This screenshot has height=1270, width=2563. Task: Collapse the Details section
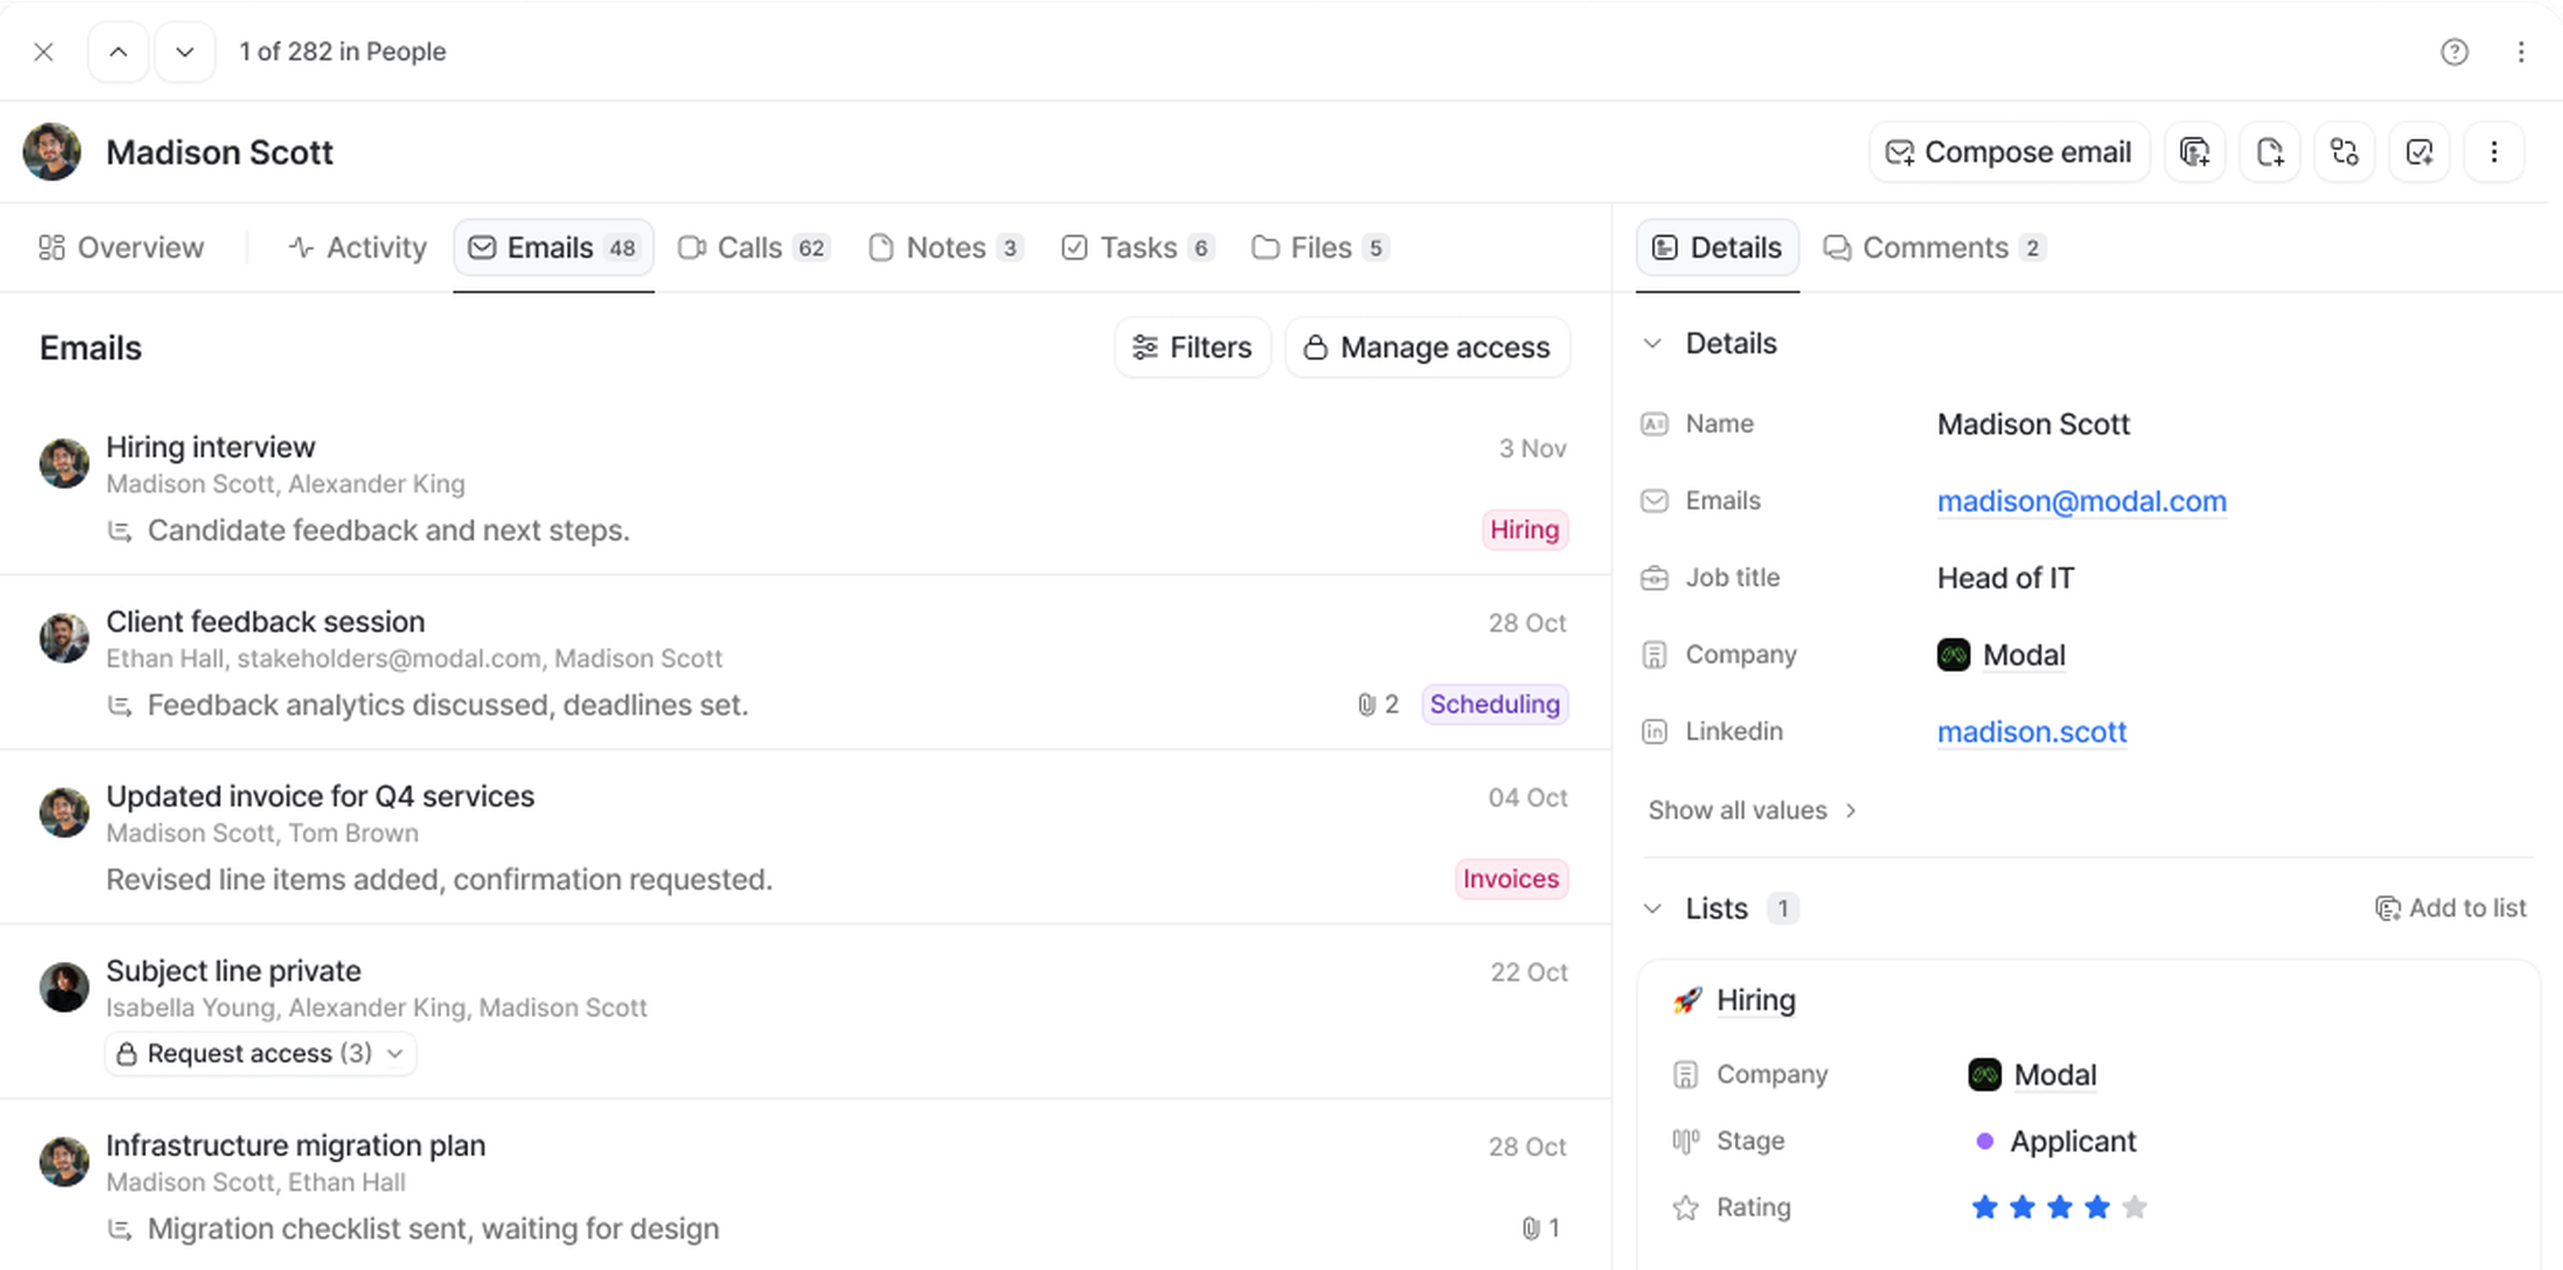pos(1653,343)
